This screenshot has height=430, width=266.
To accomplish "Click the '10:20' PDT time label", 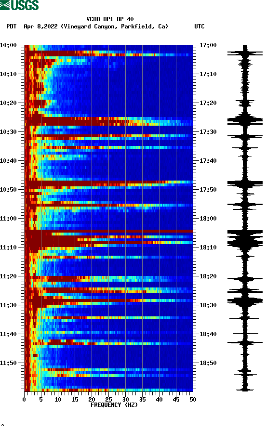I will (8, 103).
